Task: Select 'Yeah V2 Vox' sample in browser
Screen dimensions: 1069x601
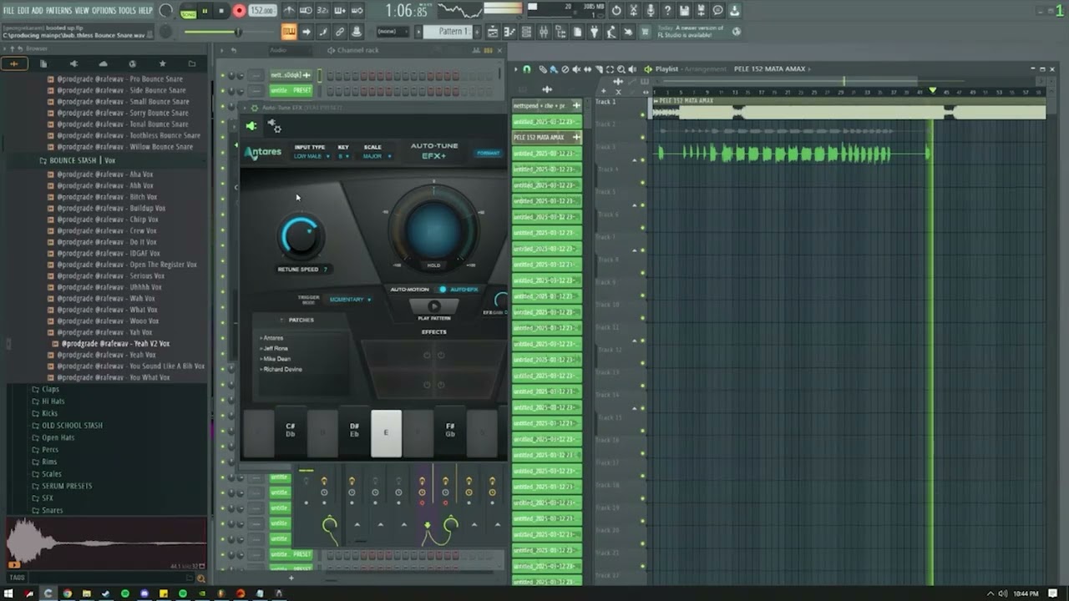Action: tap(115, 344)
